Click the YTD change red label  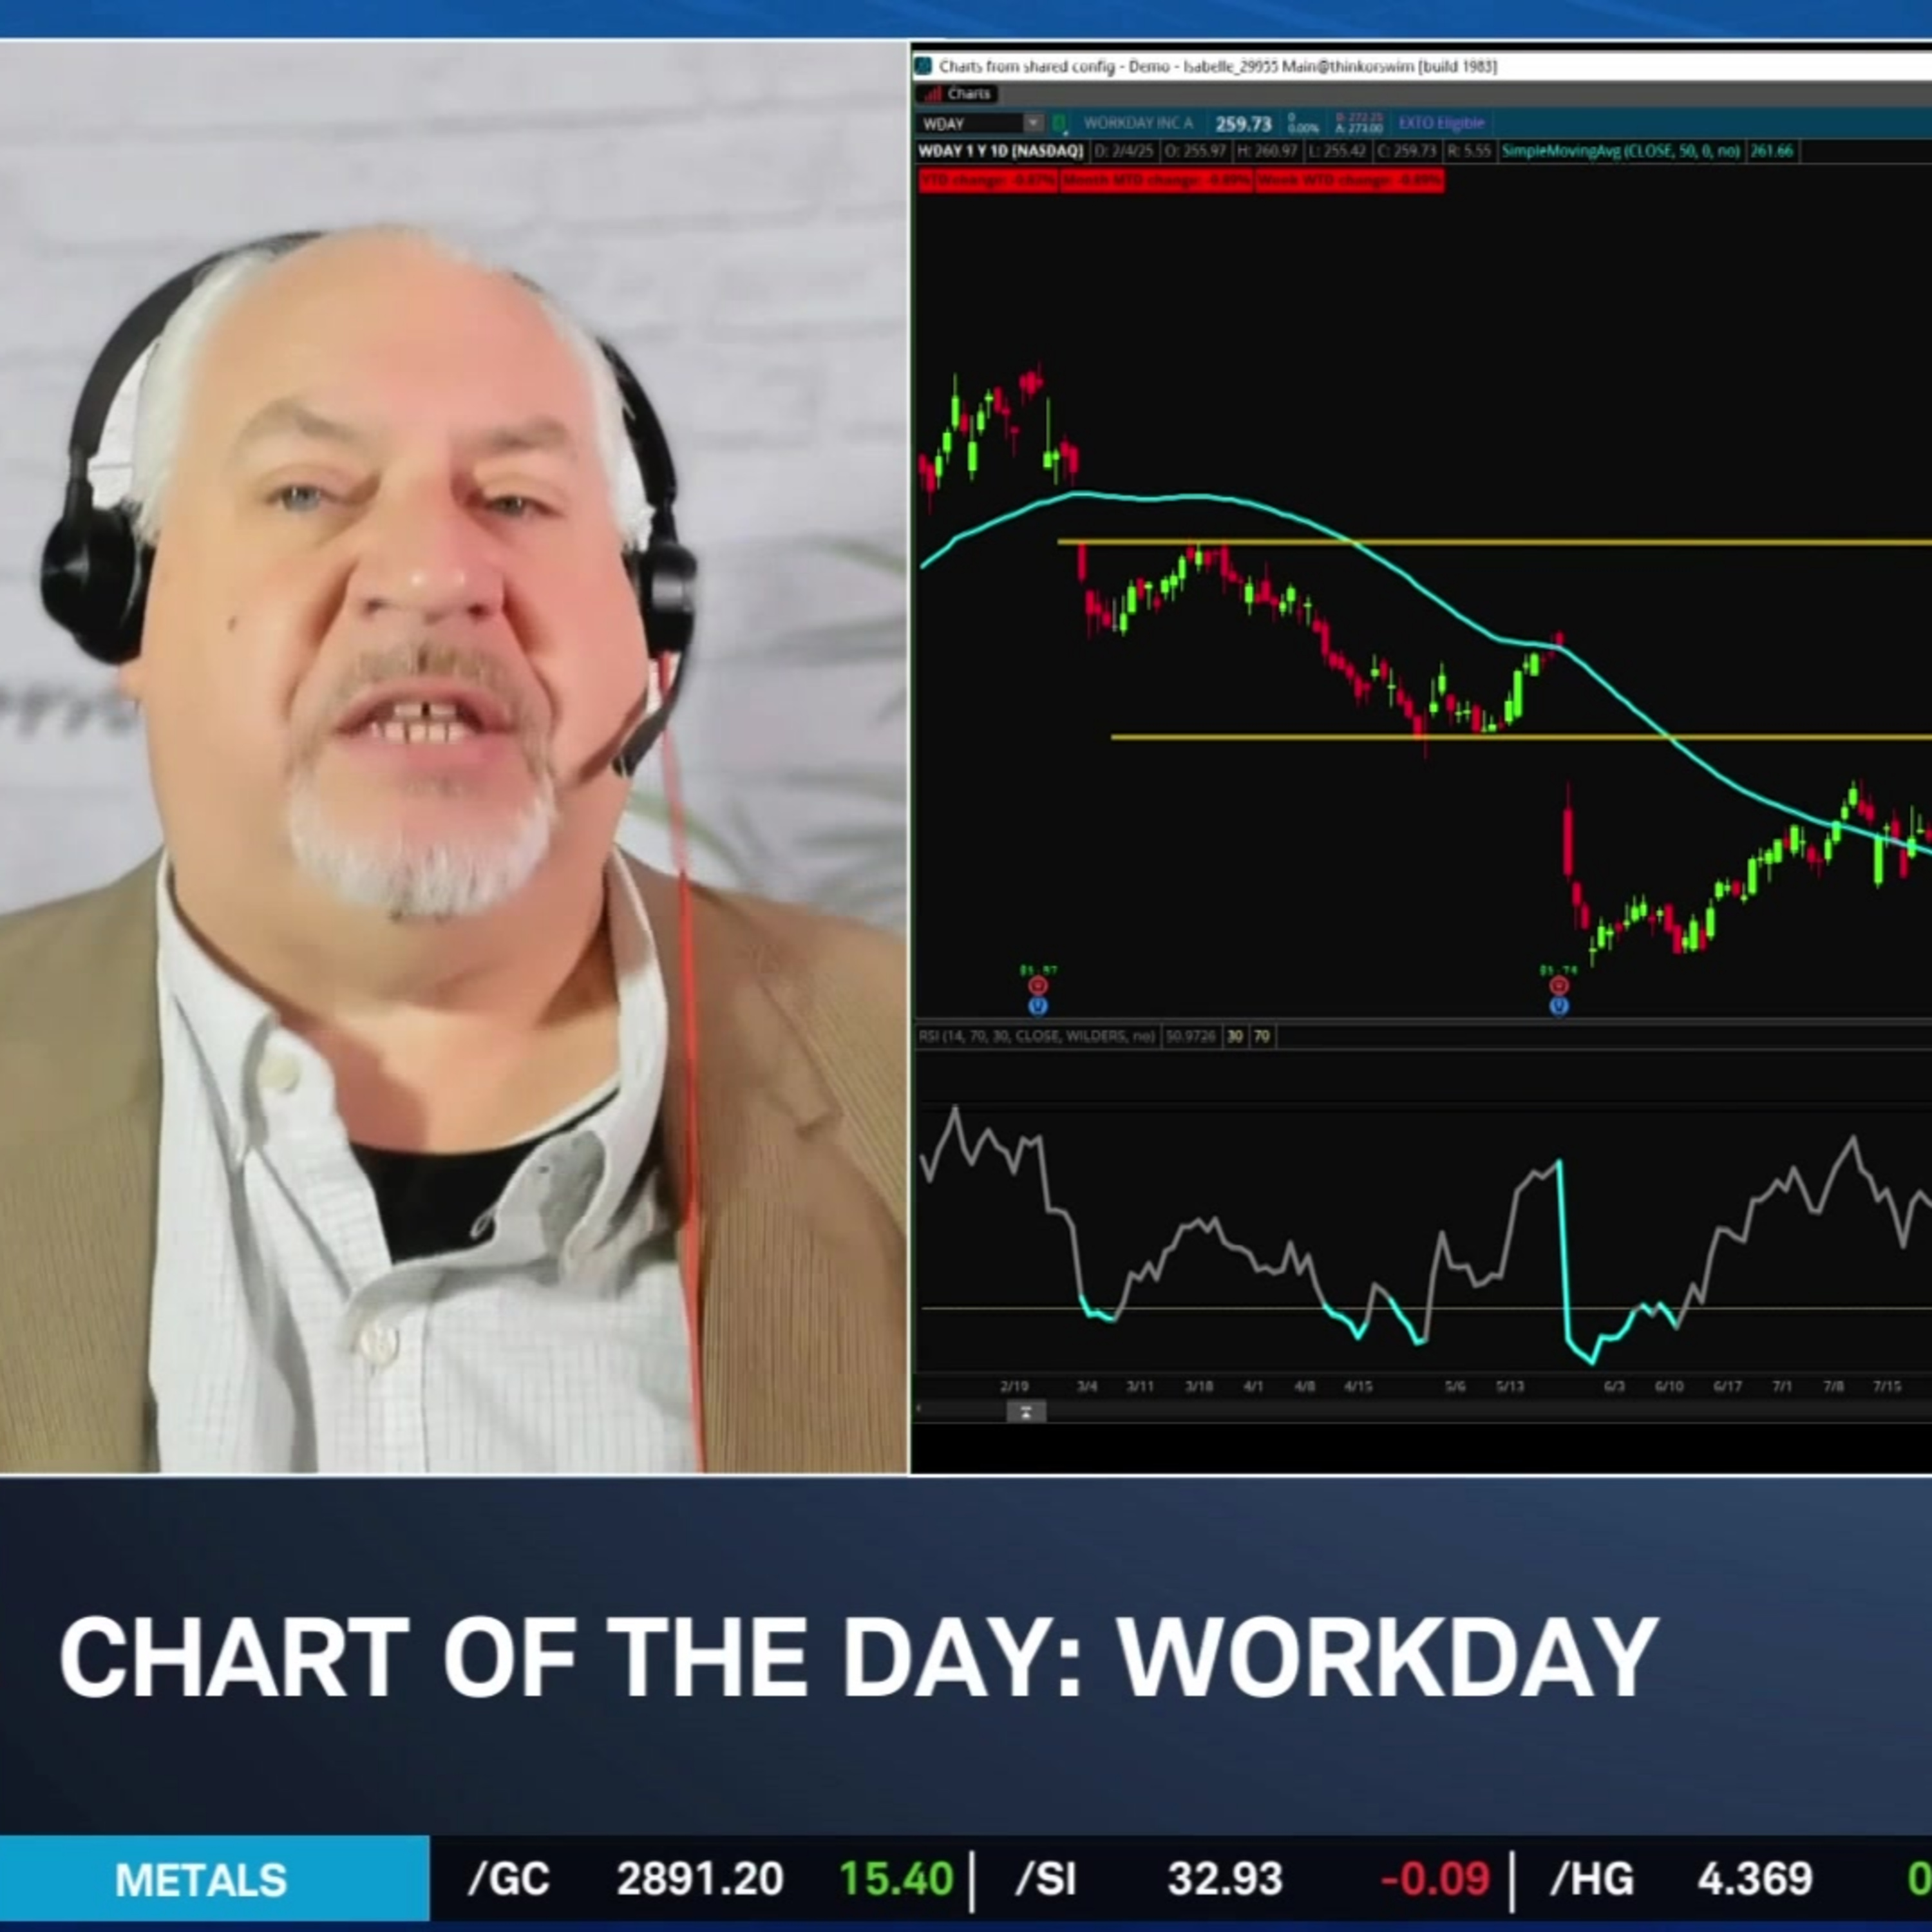988,181
